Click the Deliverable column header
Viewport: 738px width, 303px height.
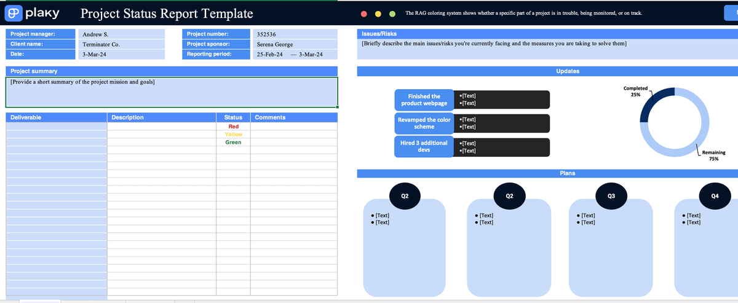tap(55, 117)
